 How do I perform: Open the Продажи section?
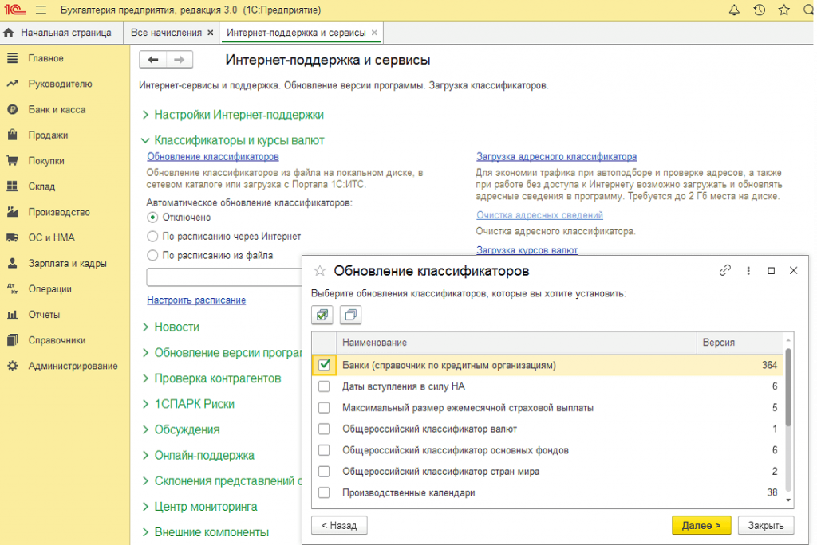48,135
